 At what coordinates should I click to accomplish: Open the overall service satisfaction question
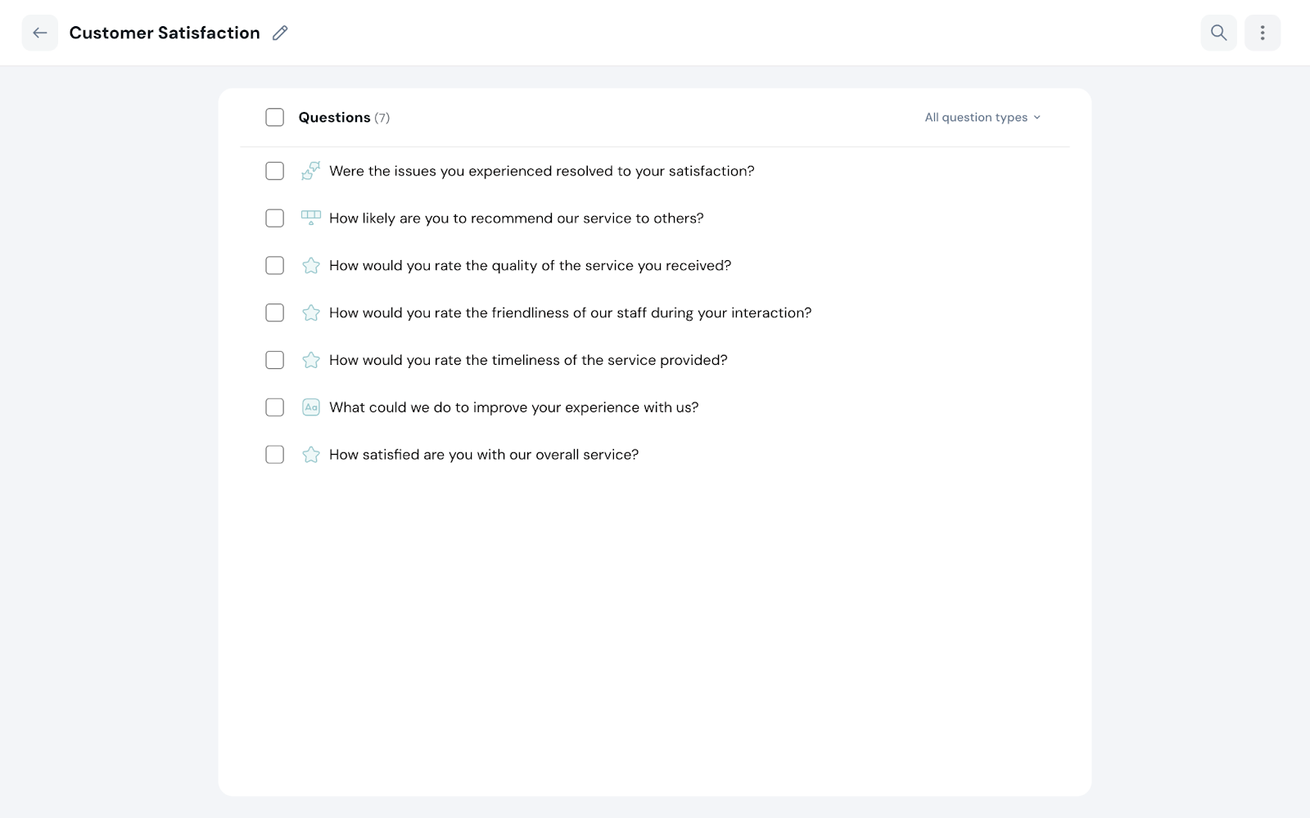(483, 455)
